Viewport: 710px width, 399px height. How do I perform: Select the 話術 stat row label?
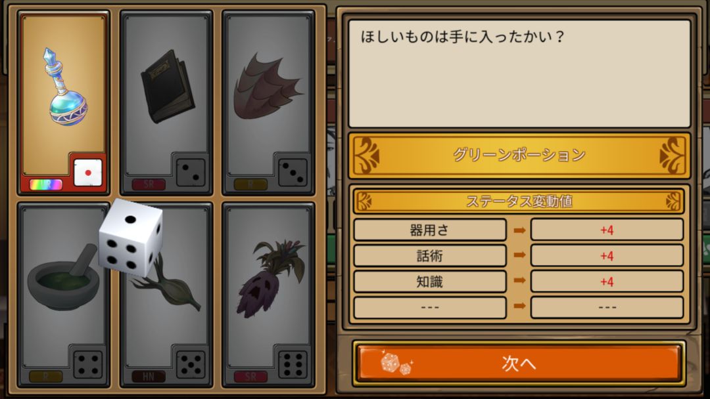point(429,256)
